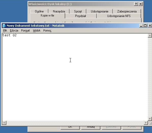Click the Notatnik icon in title bar

click(4, 26)
